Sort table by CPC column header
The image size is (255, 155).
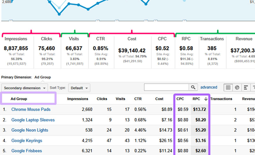180,99
